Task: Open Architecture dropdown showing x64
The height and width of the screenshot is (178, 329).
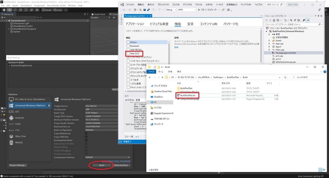Action: [101, 110]
